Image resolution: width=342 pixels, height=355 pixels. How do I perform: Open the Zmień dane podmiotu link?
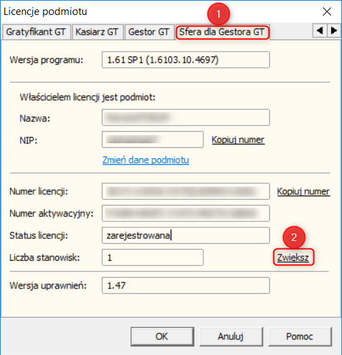pyautogui.click(x=146, y=160)
